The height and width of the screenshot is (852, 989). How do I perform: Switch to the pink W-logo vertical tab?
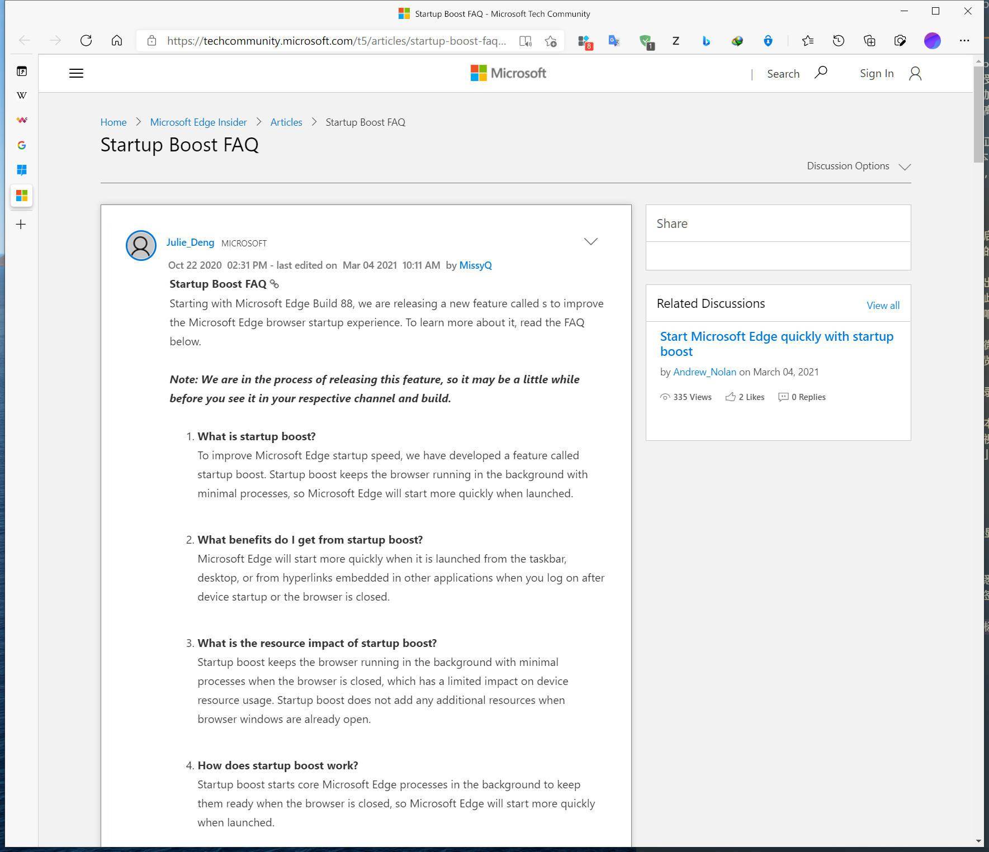click(x=21, y=120)
